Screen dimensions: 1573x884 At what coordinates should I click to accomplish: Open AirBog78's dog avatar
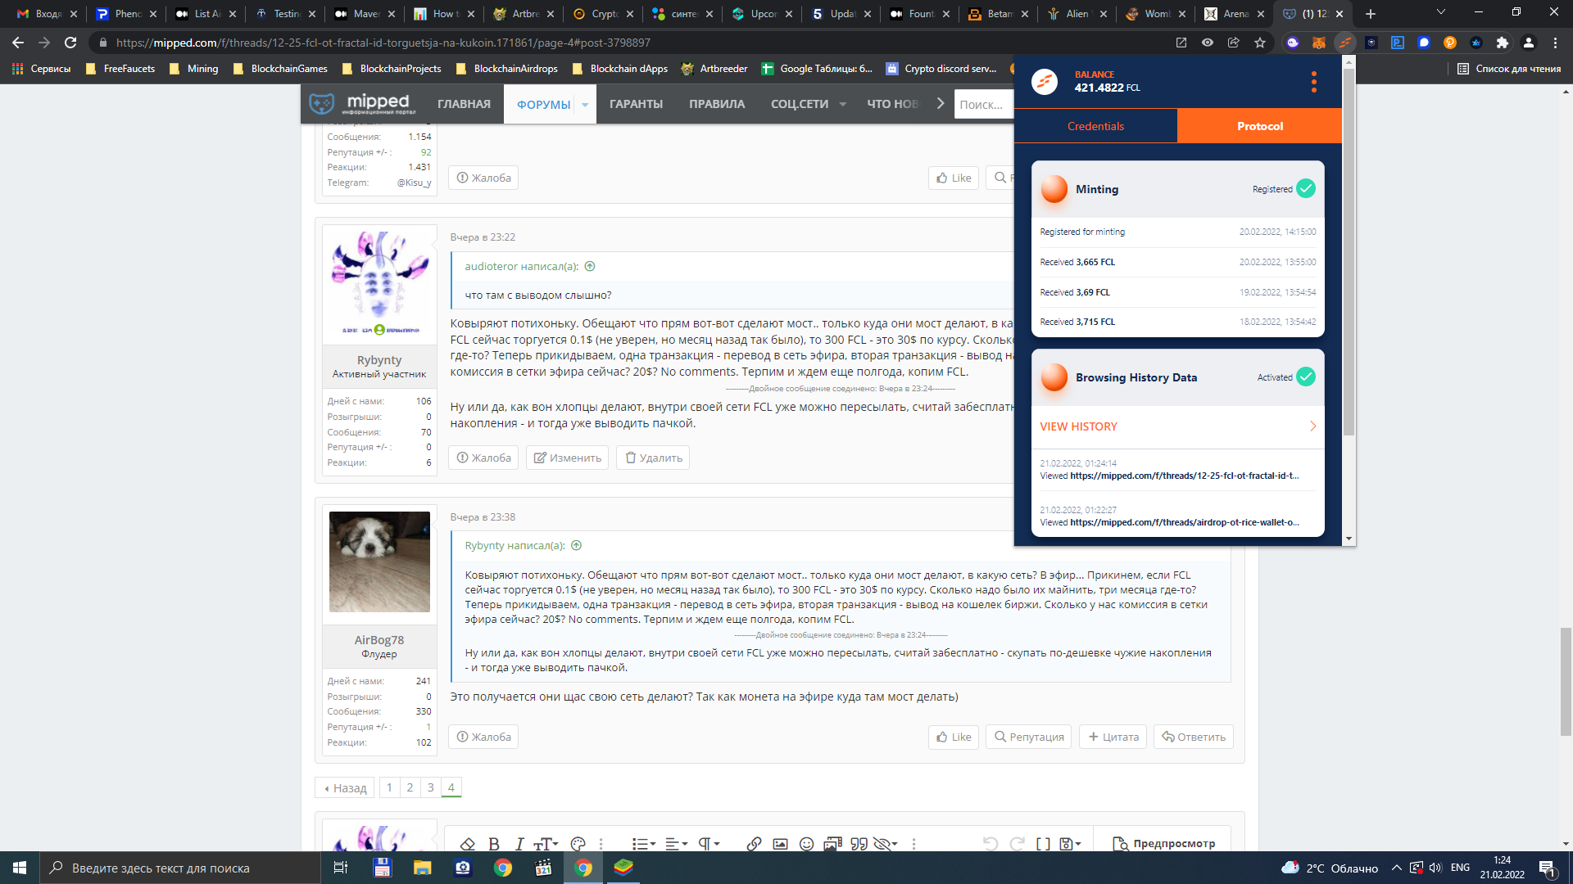[x=379, y=562]
